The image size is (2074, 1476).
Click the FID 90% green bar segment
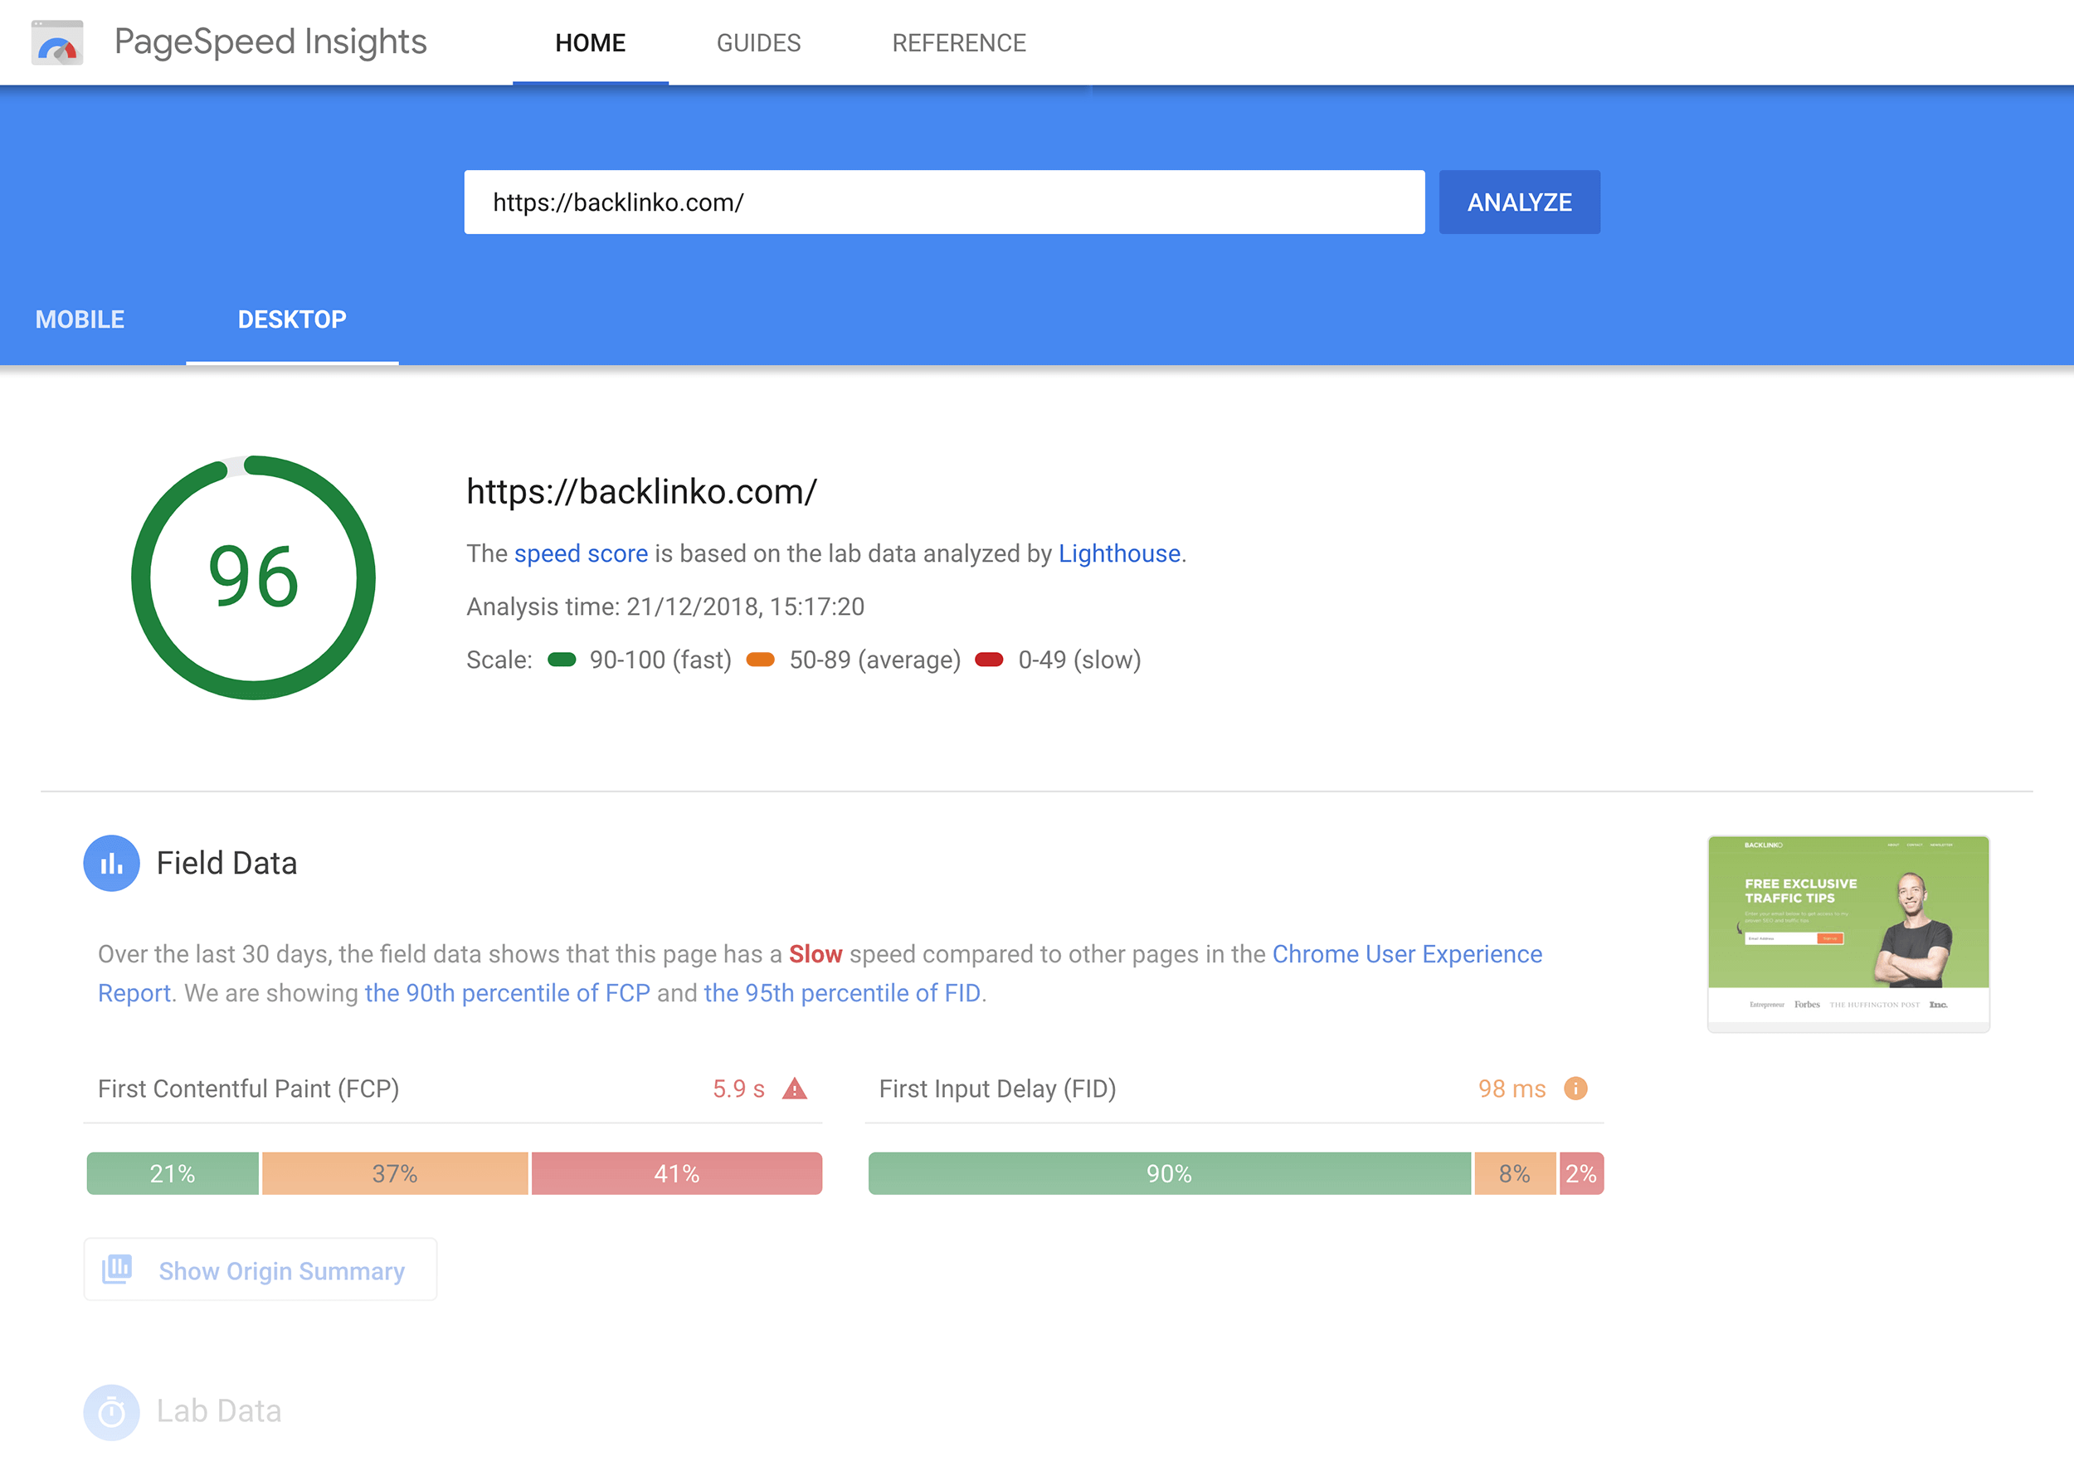1170,1173
